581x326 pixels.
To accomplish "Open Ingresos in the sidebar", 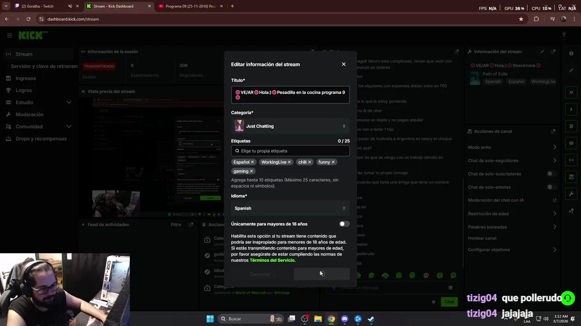I will pos(25,78).
